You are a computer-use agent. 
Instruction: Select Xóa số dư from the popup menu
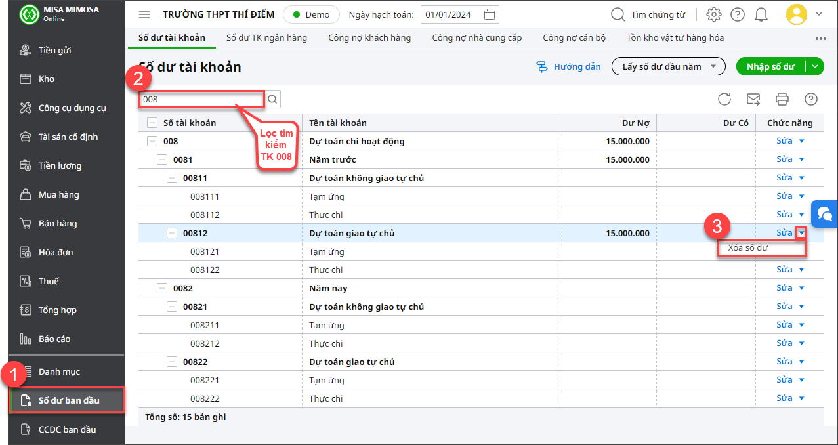click(748, 248)
